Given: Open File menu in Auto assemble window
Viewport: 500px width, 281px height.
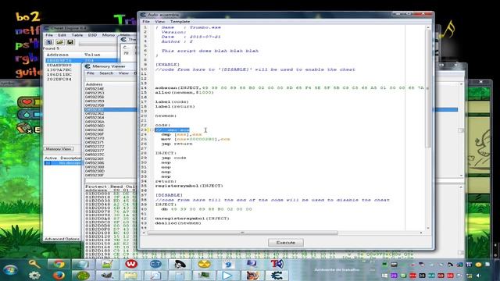Looking at the screenshot, I should click(146, 22).
